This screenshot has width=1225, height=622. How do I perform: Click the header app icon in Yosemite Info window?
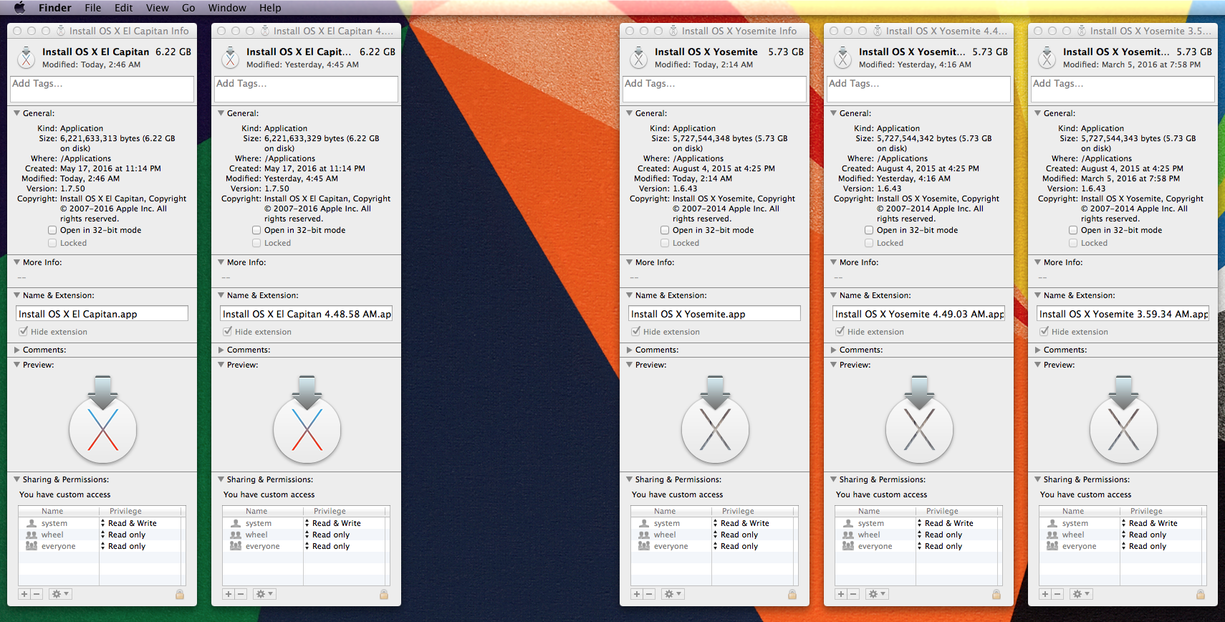pyautogui.click(x=638, y=57)
